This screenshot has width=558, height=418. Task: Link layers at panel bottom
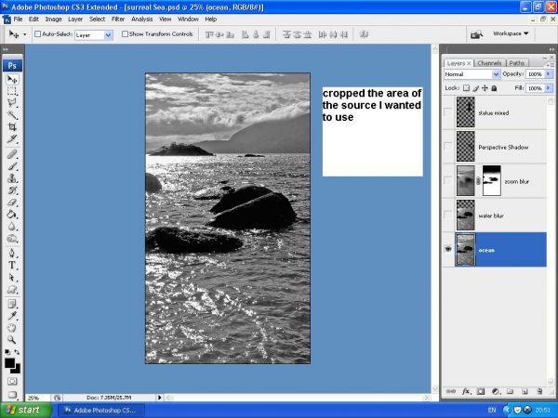(x=450, y=391)
